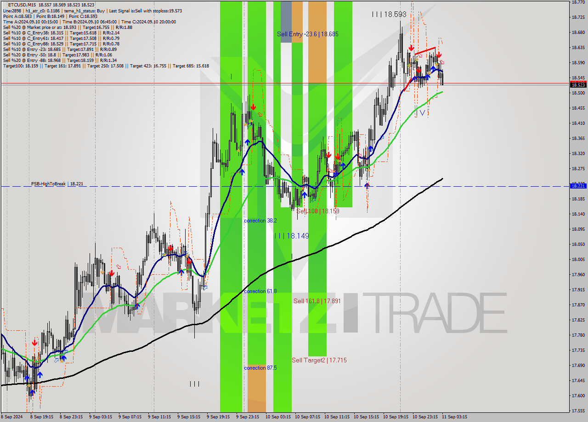Click the 17.825 price axis label
The image size is (588, 422).
(578, 320)
